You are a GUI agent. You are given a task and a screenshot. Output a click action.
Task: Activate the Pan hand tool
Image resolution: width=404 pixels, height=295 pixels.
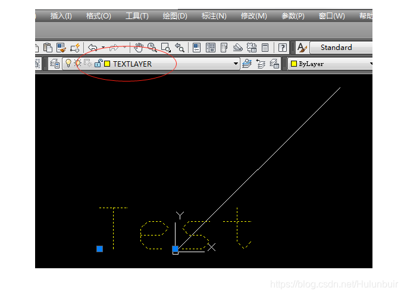click(x=139, y=48)
